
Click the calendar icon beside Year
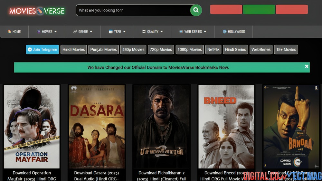point(111,32)
